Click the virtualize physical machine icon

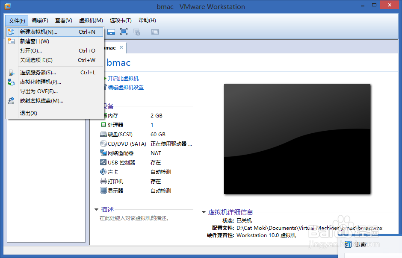point(11,82)
